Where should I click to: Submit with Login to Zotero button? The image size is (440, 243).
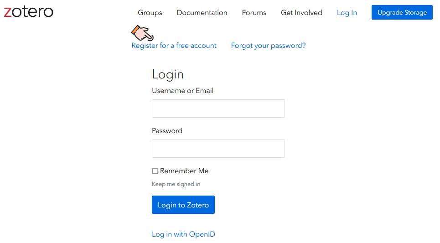[x=183, y=205]
